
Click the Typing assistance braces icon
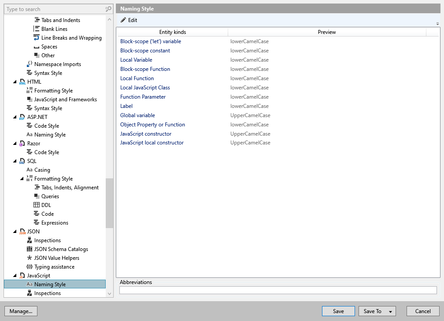point(30,267)
